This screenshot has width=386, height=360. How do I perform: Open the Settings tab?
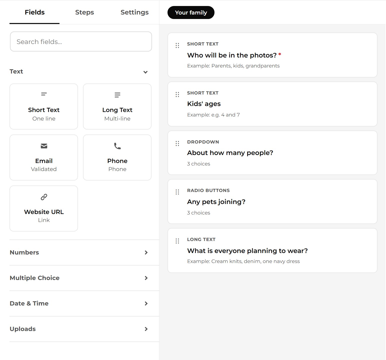[134, 12]
